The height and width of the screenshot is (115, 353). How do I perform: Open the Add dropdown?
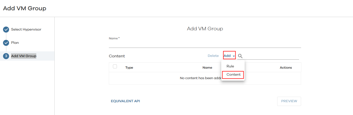click(227, 56)
